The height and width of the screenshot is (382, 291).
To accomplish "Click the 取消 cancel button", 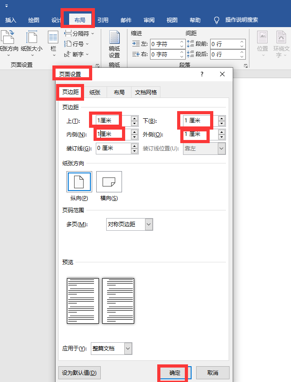I will [212, 373].
